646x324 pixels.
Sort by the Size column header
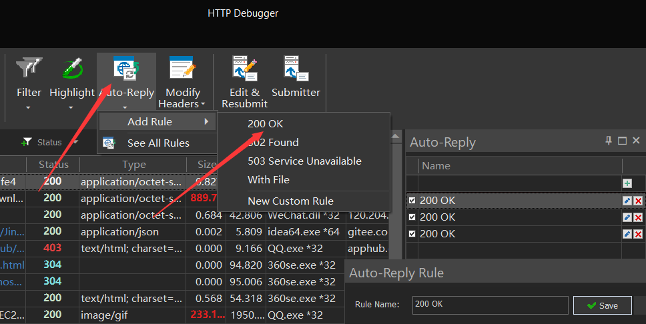(x=206, y=165)
